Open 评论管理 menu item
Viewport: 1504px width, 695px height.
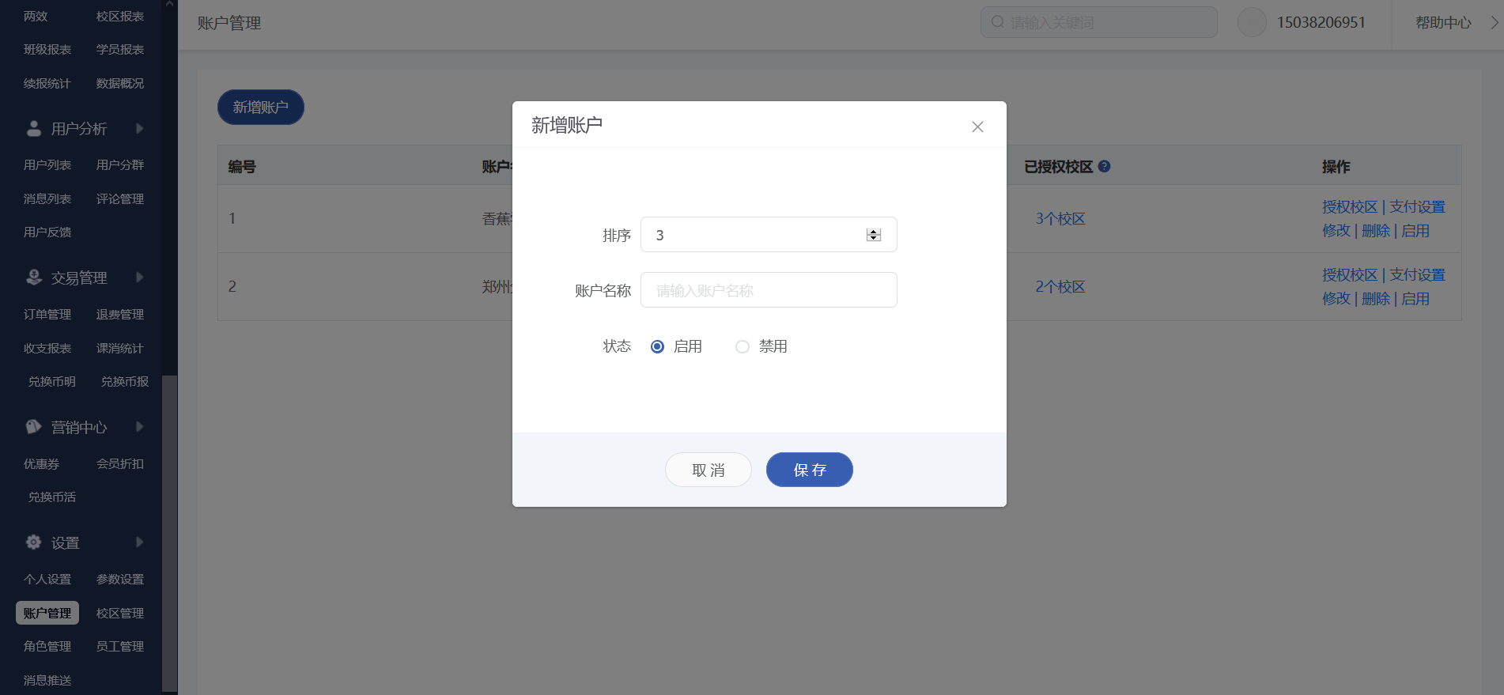(120, 198)
